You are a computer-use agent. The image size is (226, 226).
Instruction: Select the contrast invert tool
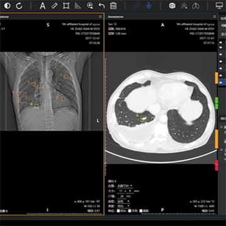click(x=8, y=6)
